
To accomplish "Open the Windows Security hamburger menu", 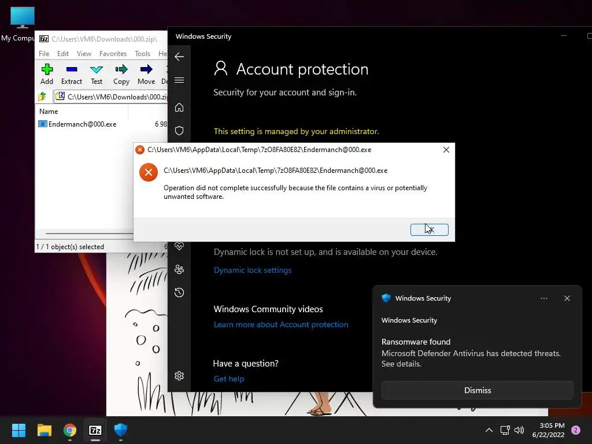I will coord(179,80).
